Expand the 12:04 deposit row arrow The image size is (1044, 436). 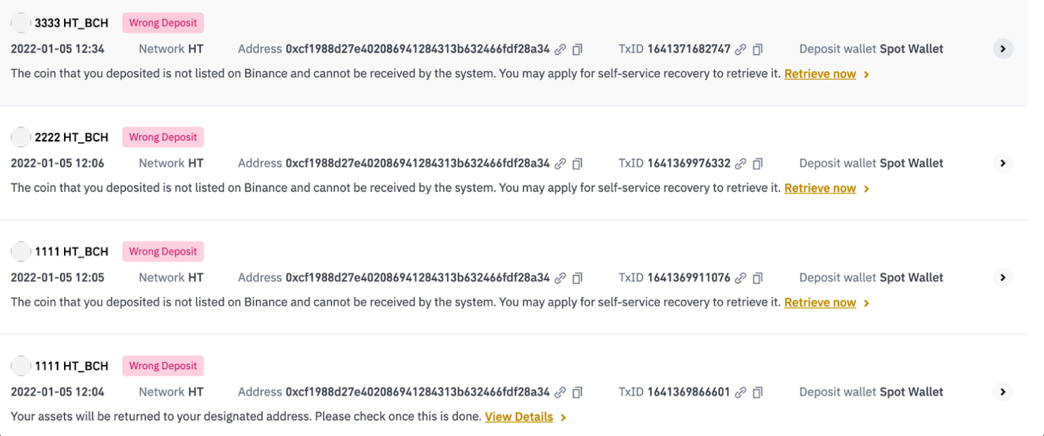click(1002, 392)
